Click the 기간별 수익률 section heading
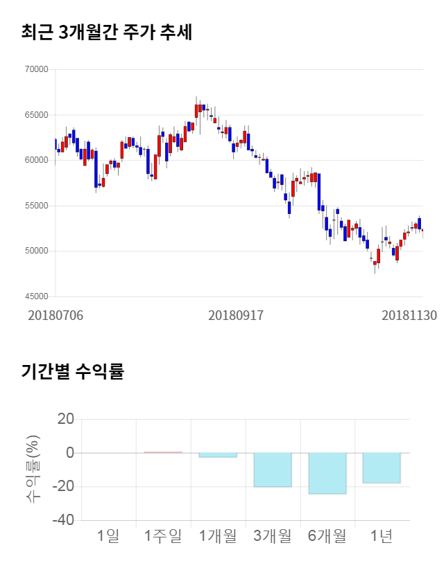The image size is (444, 561). pyautogui.click(x=72, y=371)
